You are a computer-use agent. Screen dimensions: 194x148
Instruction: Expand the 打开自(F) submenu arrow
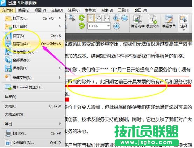[x=60, y=26]
